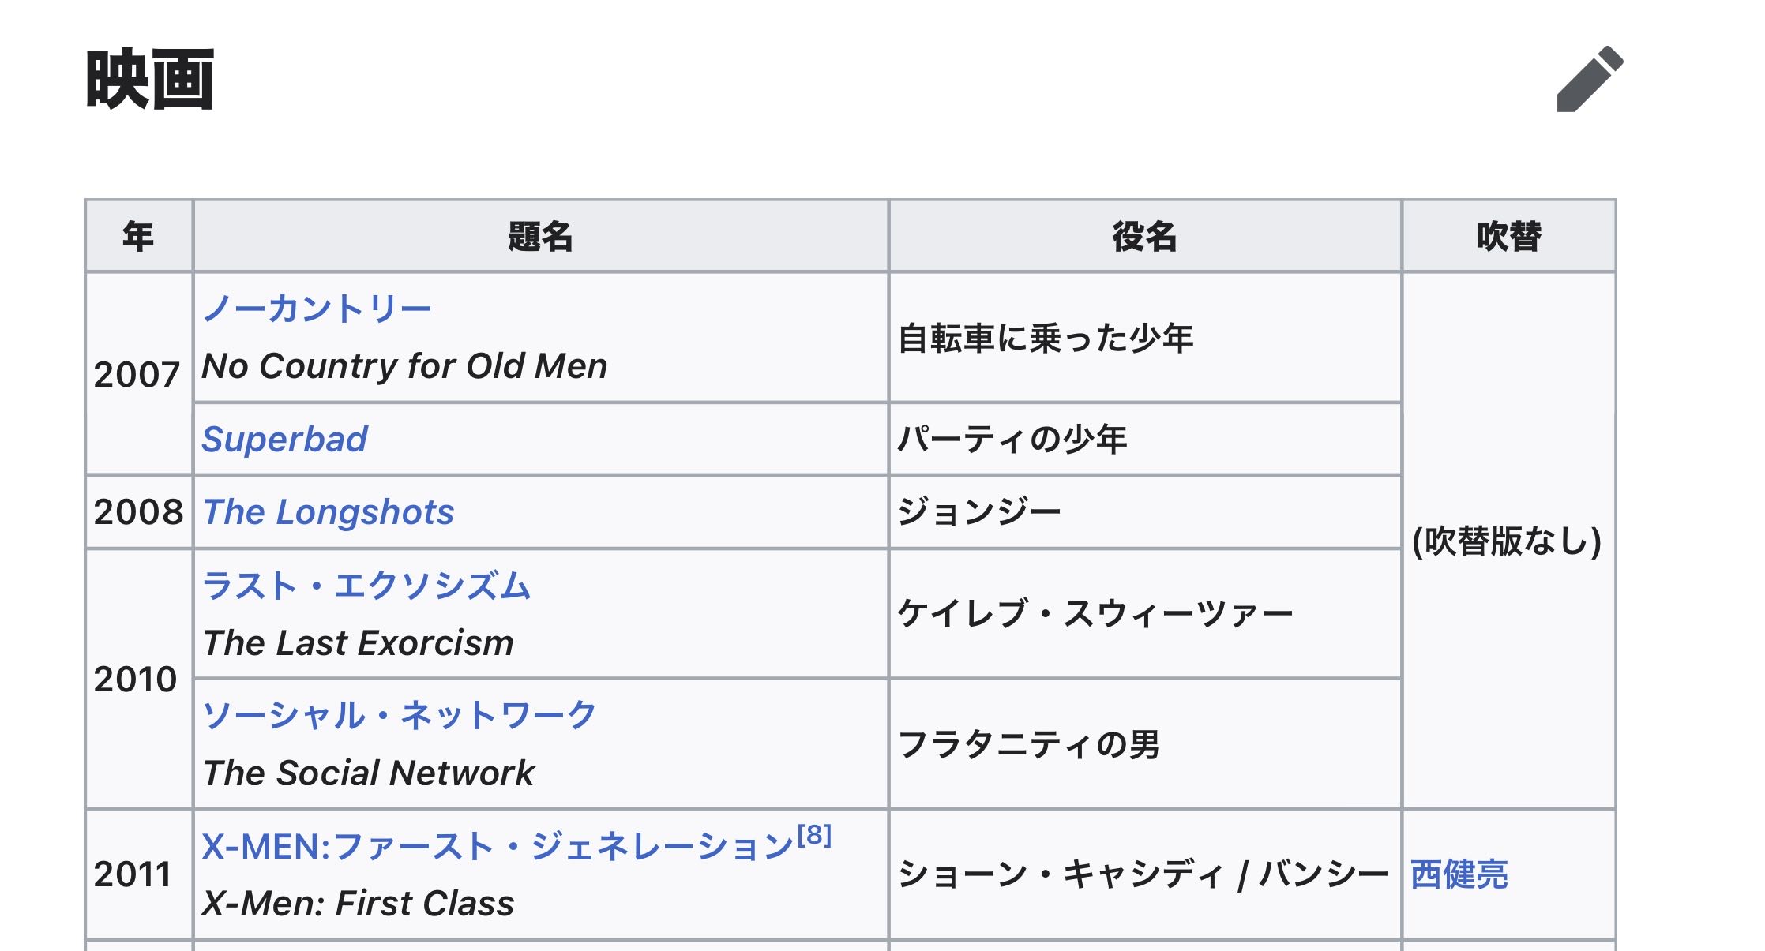Open the ソーシャル・ネットワーク link
Screen dimensions: 1765x951
coord(399,716)
